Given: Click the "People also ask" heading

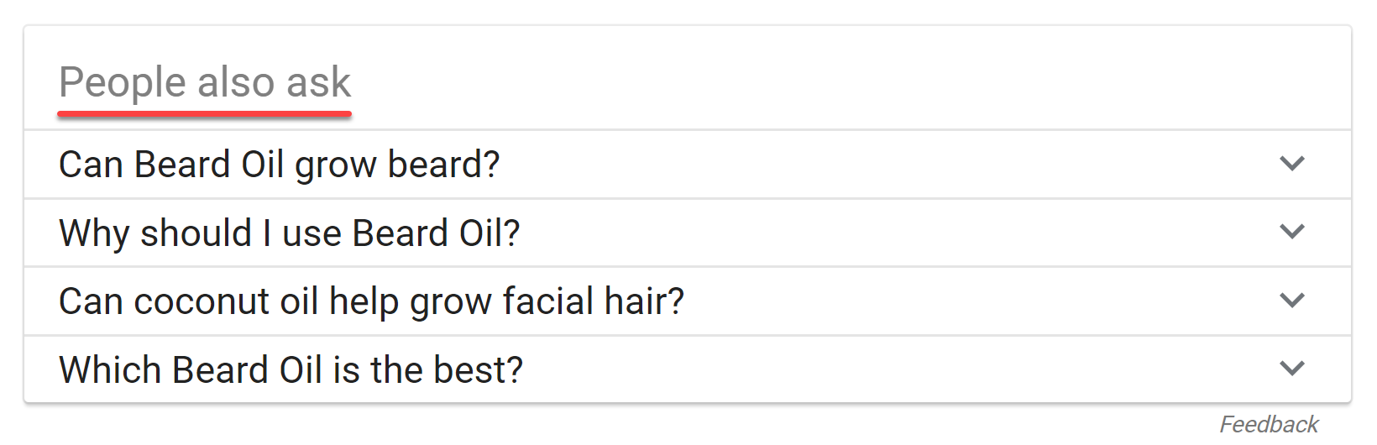Looking at the screenshot, I should click(x=204, y=82).
